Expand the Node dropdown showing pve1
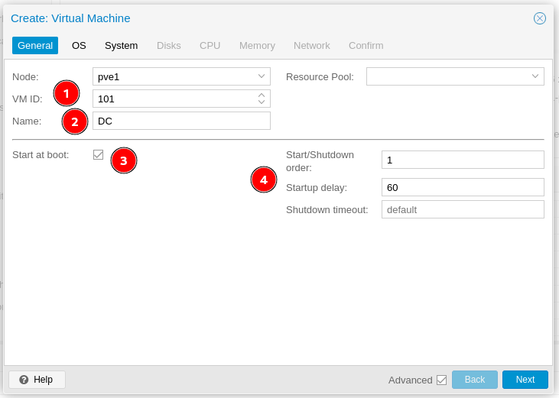 pyautogui.click(x=262, y=76)
